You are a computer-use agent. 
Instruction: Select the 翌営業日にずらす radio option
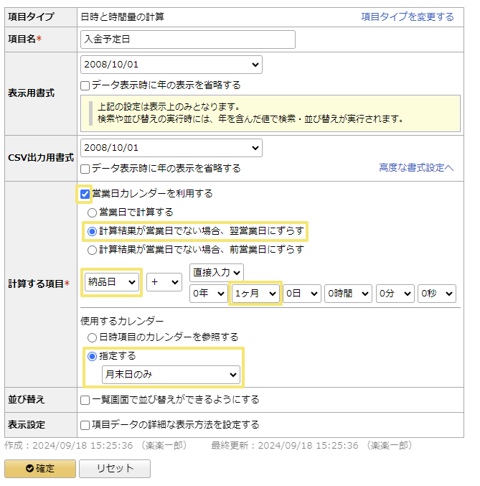[x=92, y=231]
